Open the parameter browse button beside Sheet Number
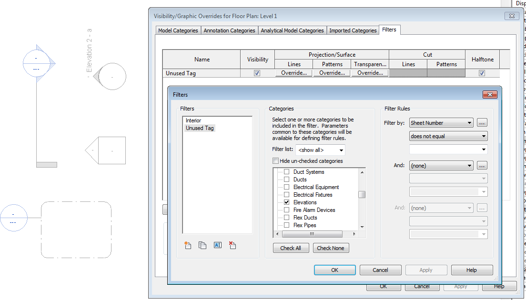The width and height of the screenshot is (526, 300). point(482,123)
